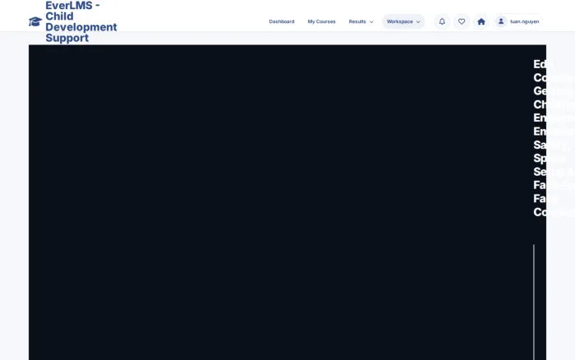This screenshot has width=575, height=360.
Task: Select the item starting with "Sa"
Action: [x=552, y=145]
